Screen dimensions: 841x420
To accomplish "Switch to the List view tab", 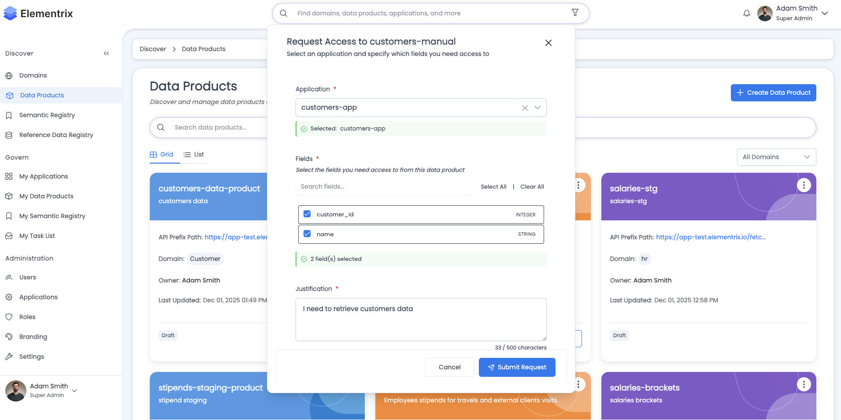I will pos(194,155).
